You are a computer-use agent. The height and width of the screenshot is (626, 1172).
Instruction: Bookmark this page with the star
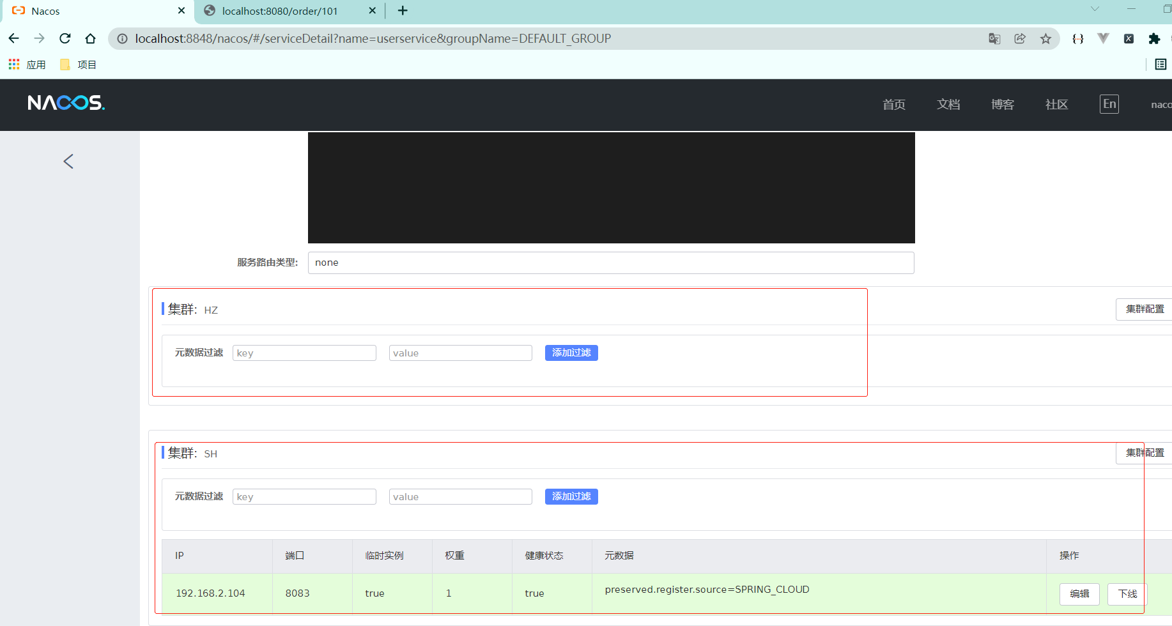tap(1045, 39)
